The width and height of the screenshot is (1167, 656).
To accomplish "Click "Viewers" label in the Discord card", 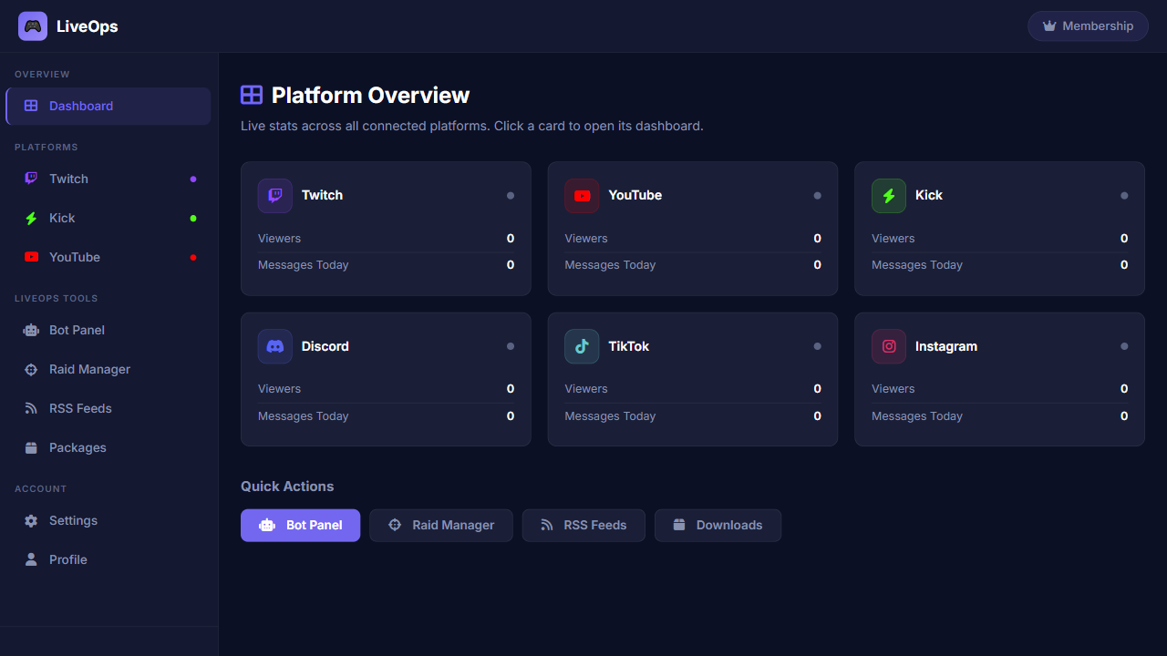I will tap(279, 389).
